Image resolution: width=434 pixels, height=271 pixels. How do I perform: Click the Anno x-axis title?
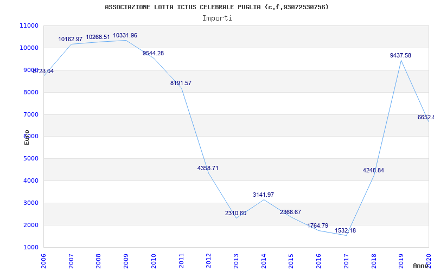click(421, 266)
